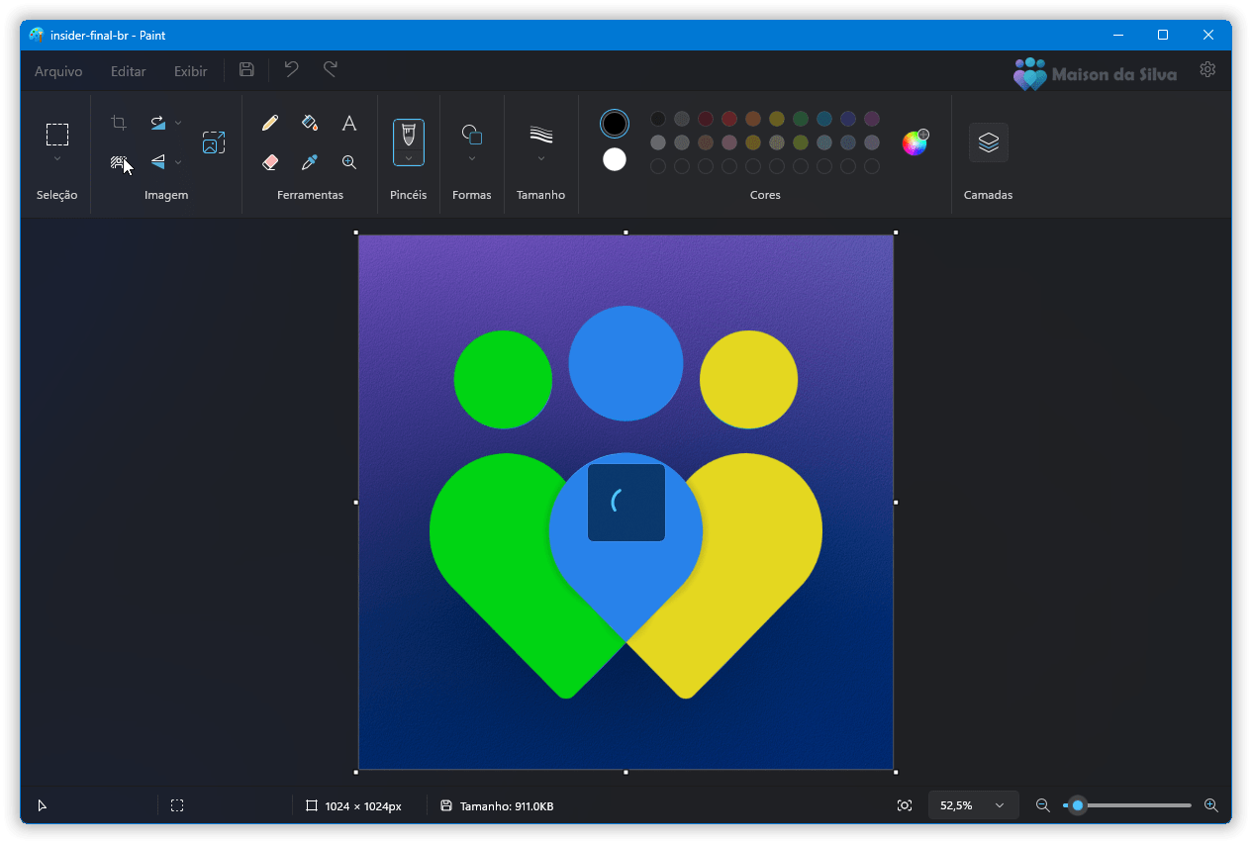Open the Crop tool in Imagem group

click(x=119, y=123)
